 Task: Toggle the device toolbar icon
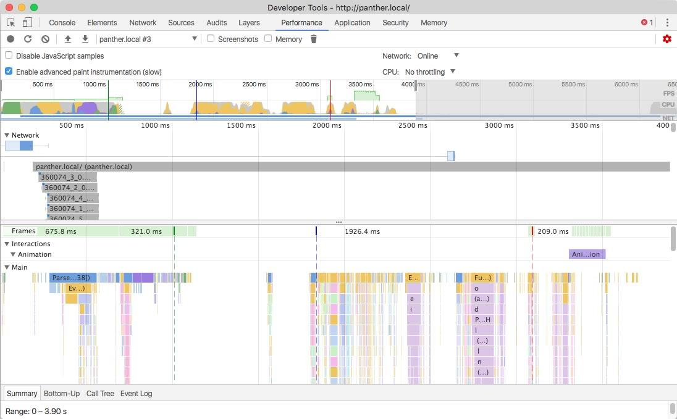click(x=27, y=22)
